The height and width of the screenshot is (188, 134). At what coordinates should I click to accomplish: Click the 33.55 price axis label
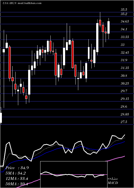125,37
